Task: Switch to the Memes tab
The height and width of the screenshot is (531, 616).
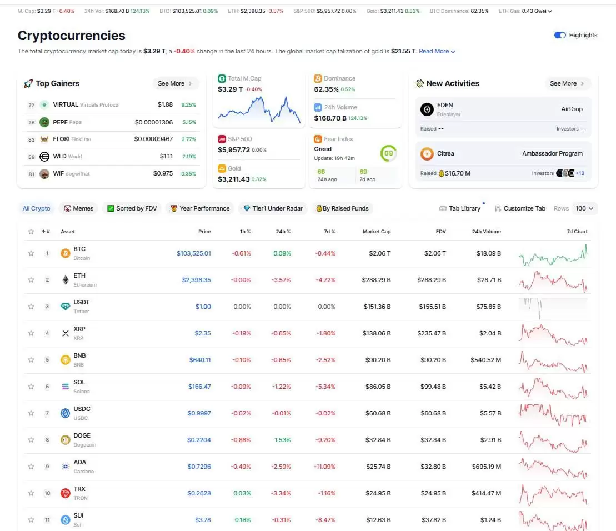Action: pos(79,208)
